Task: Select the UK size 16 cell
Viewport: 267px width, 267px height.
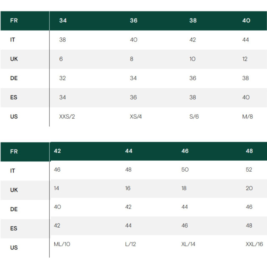Action: click(x=128, y=188)
